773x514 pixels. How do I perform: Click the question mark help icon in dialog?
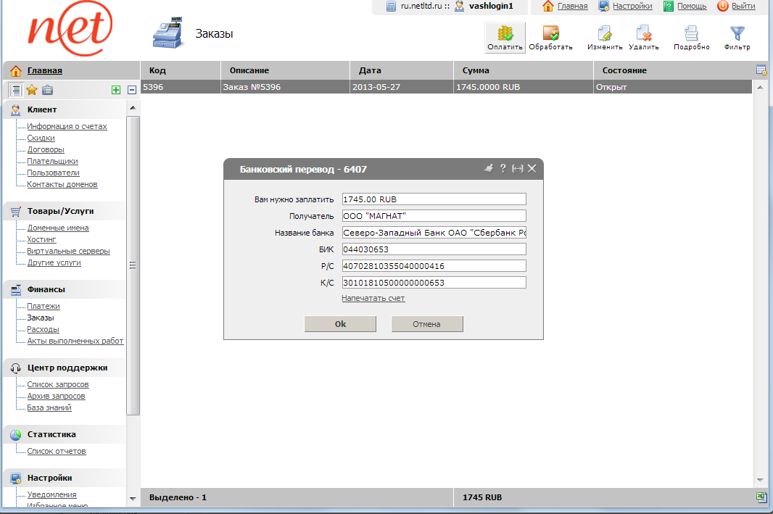point(503,168)
